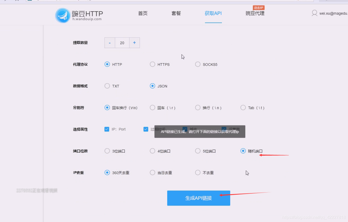Select the SOCKS5 protocol radio button
Image resolution: width=348 pixels, height=222 pixels.
(198, 64)
